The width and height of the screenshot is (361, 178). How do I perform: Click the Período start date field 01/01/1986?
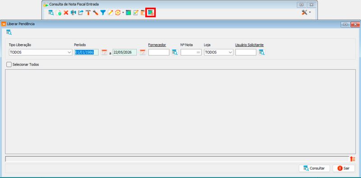click(x=87, y=52)
